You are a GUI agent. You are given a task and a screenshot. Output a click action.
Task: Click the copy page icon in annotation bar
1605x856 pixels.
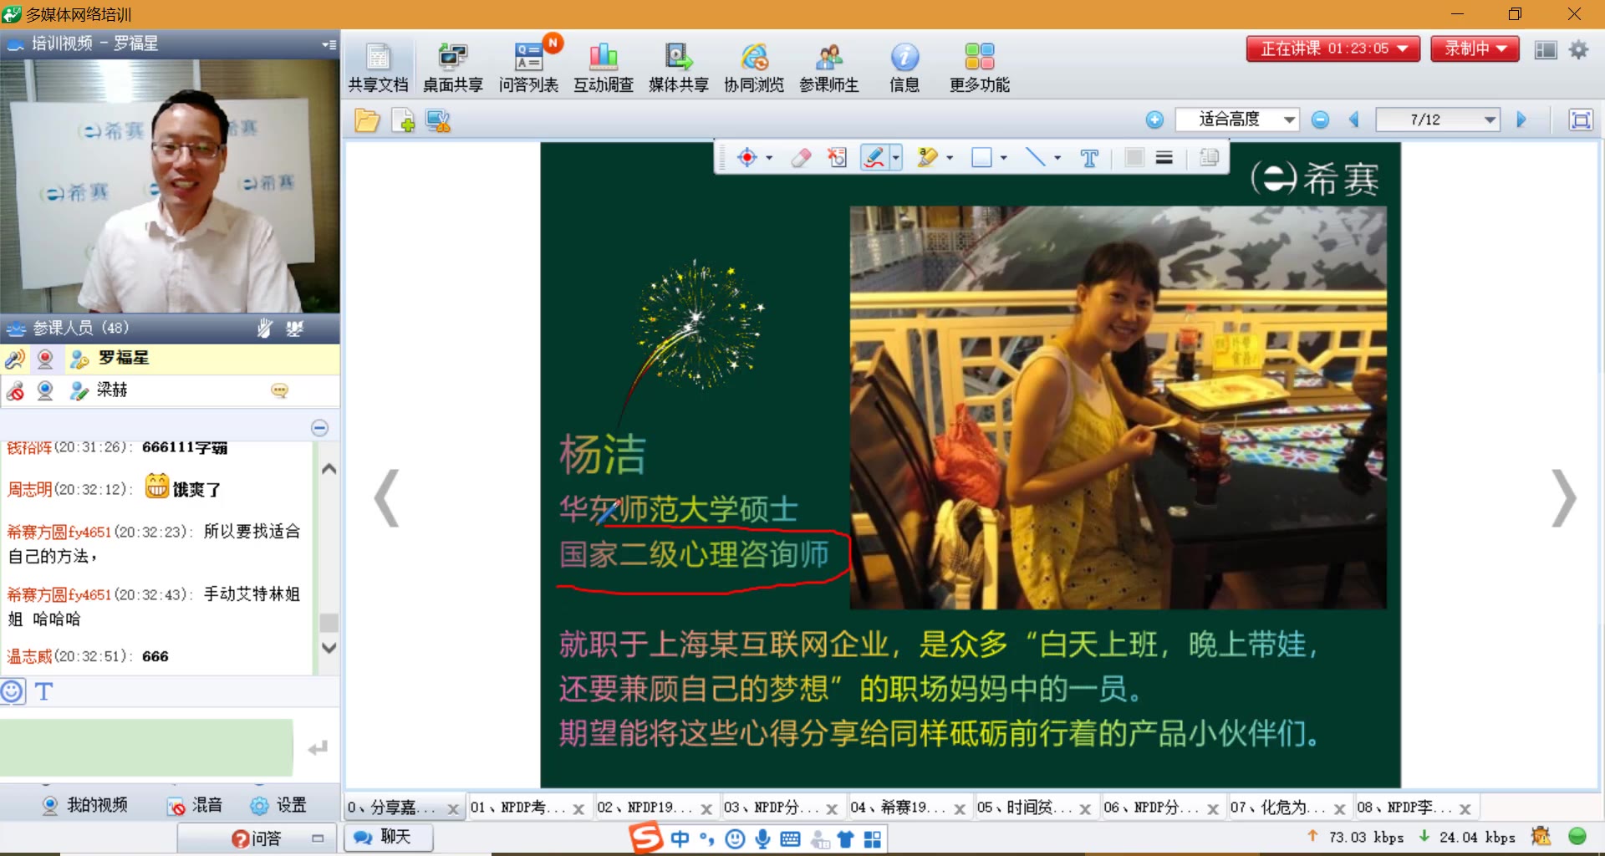pyautogui.click(x=1209, y=157)
